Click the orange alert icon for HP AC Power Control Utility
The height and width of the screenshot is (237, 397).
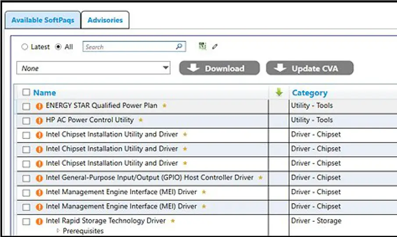(x=39, y=120)
